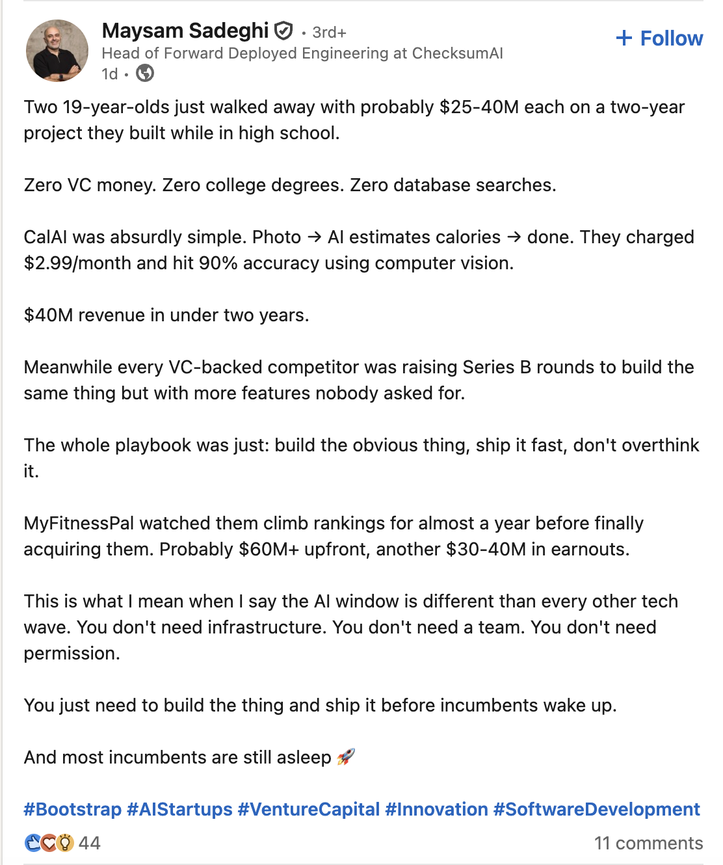Viewport: 723px width, 865px height.
Task: Click the verified badge beside the name
Action: [283, 31]
